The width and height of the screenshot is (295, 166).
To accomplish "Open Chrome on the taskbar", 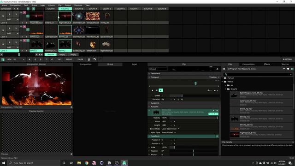I will click(87, 163).
